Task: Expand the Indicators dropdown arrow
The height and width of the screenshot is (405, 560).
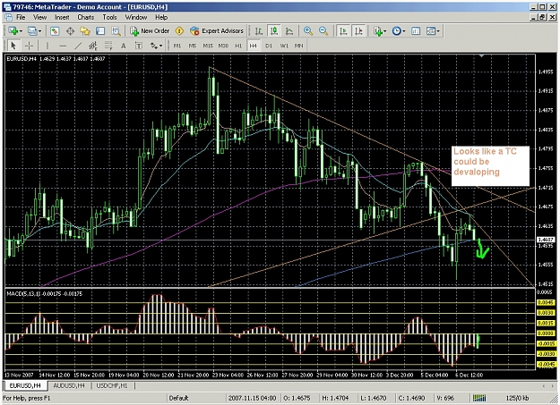Action: click(x=385, y=31)
